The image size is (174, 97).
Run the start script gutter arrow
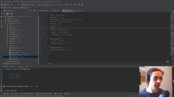pyautogui.click(x=43, y=32)
